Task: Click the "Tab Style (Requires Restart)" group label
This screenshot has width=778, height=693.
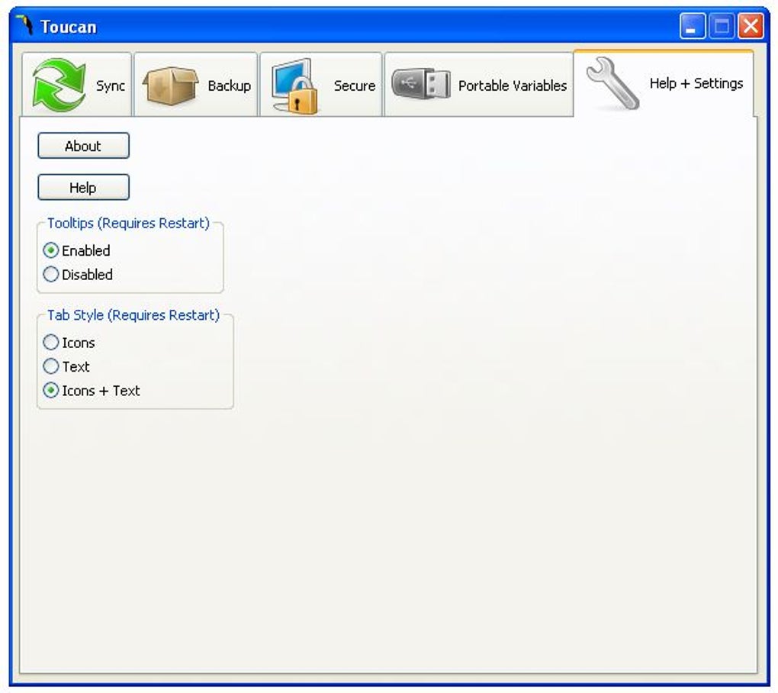Action: (x=133, y=315)
